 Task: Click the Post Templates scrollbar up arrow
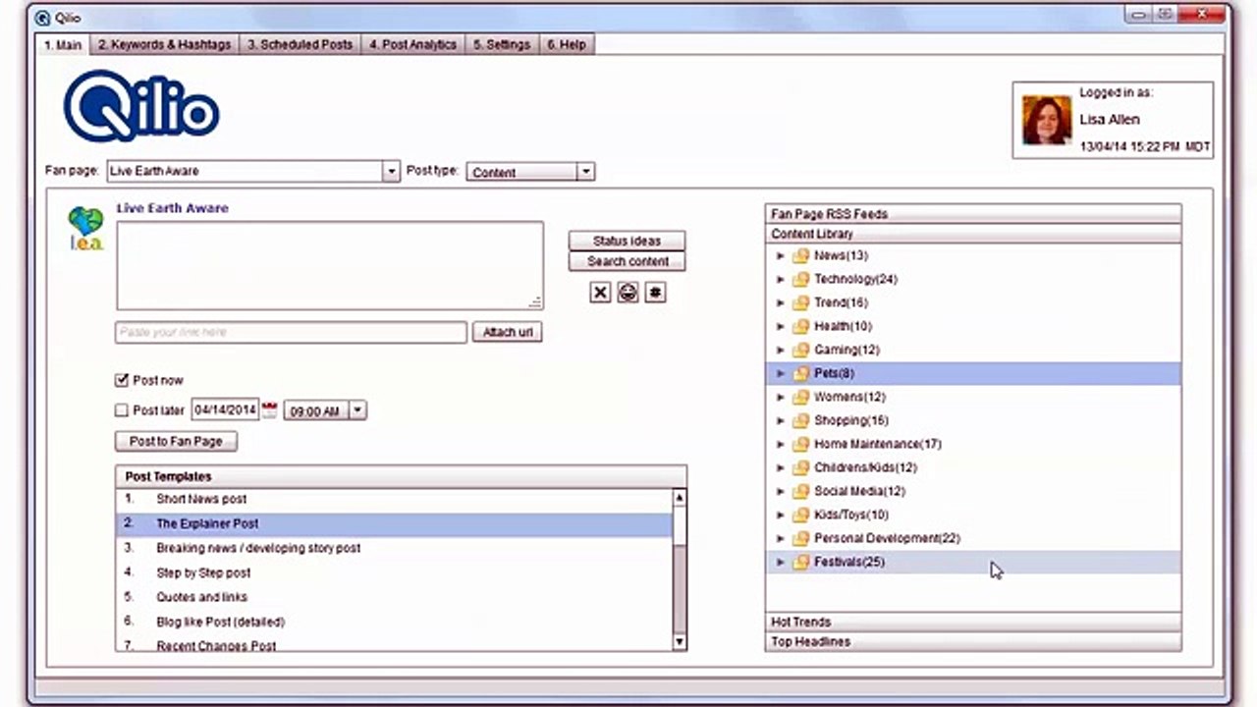[680, 498]
